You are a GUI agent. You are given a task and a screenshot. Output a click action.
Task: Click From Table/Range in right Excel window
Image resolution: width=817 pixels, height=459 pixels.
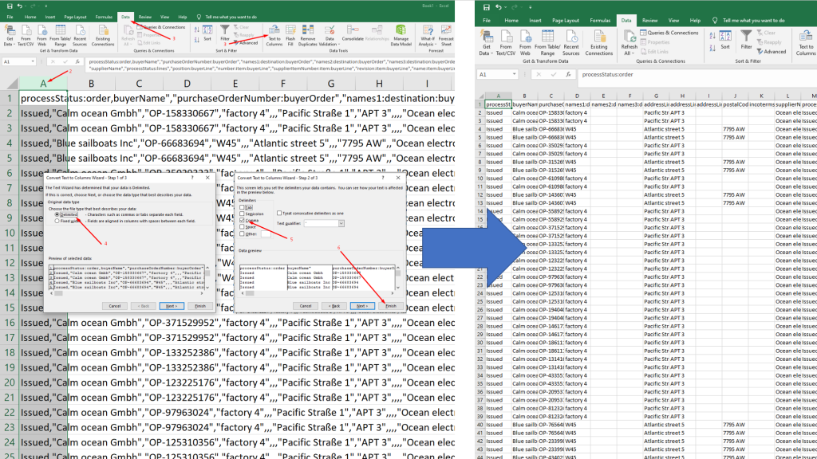[547, 43]
